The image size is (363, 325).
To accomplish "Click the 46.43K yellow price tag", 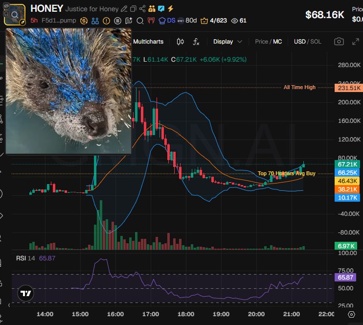I will pyautogui.click(x=347, y=181).
